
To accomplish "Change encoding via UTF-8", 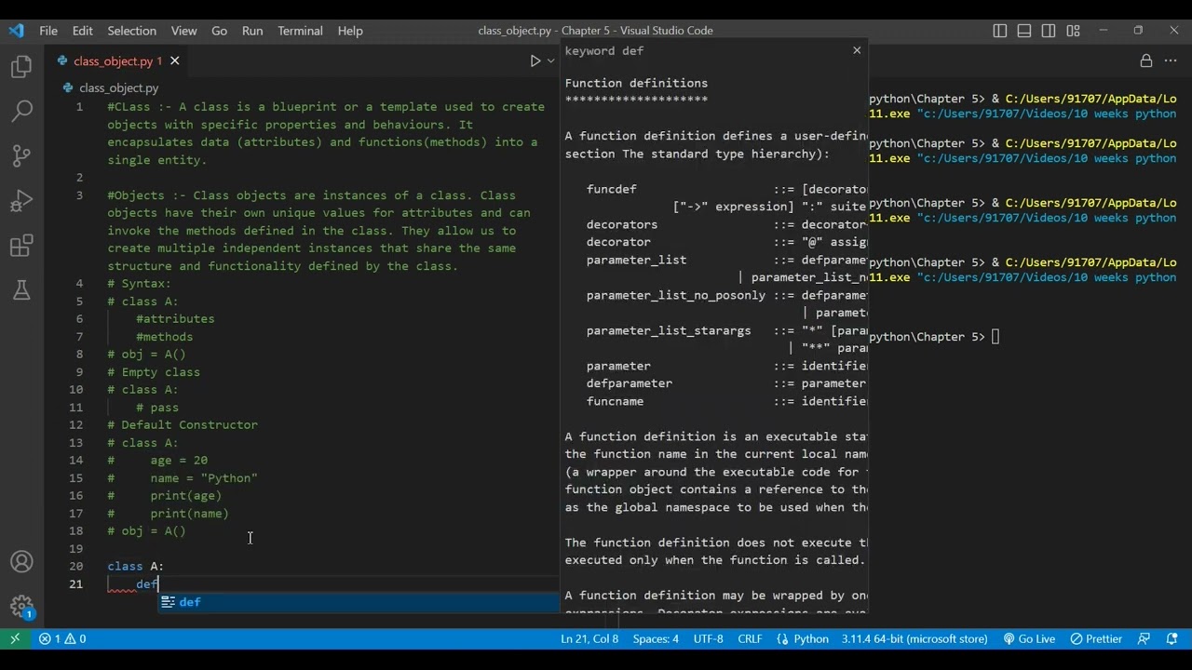I will (708, 639).
